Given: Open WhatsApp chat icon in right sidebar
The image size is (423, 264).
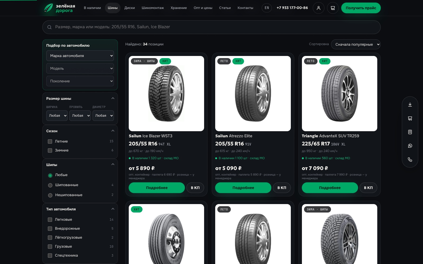Looking at the screenshot, I should tap(410, 146).
